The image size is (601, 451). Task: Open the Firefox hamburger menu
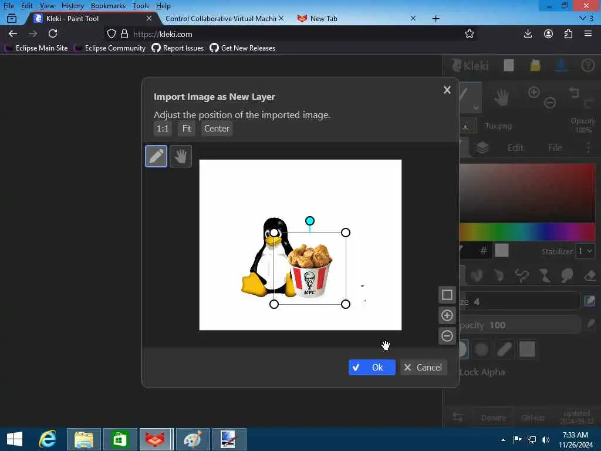click(x=588, y=33)
